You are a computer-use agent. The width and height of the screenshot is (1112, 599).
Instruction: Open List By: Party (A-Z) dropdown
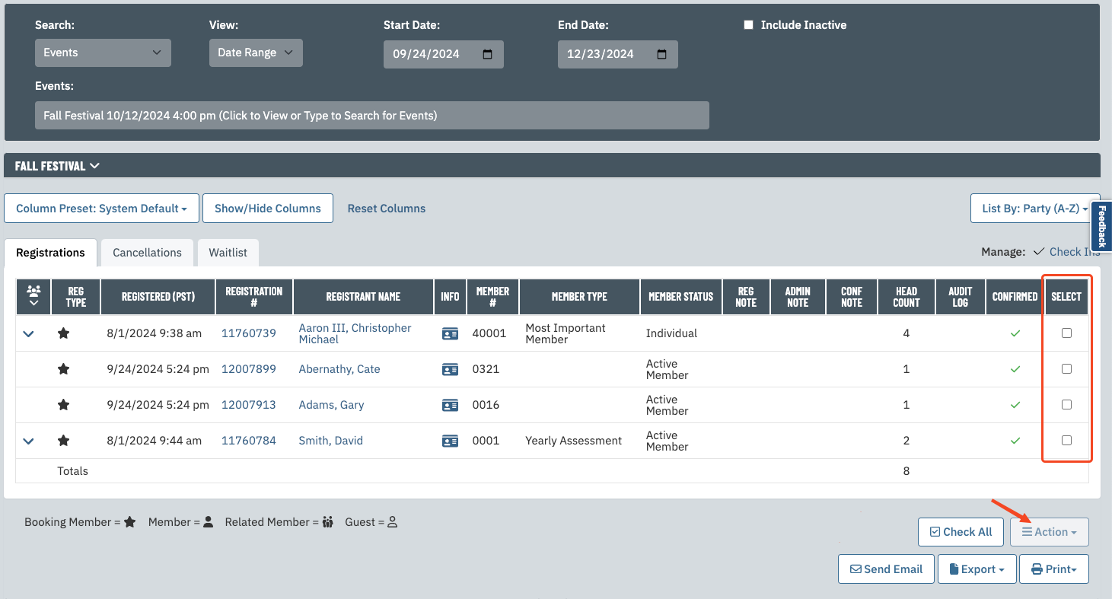tap(1035, 209)
